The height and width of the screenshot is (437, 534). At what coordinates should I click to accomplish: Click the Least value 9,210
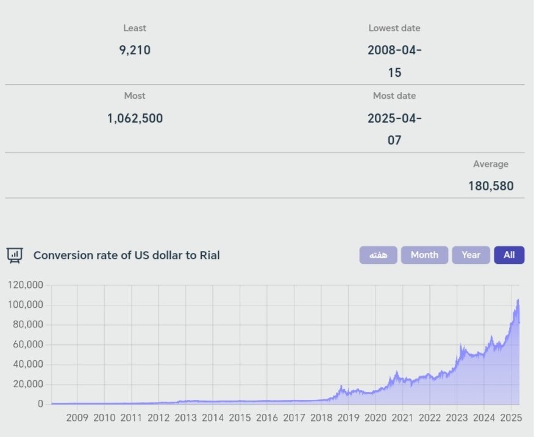(135, 50)
